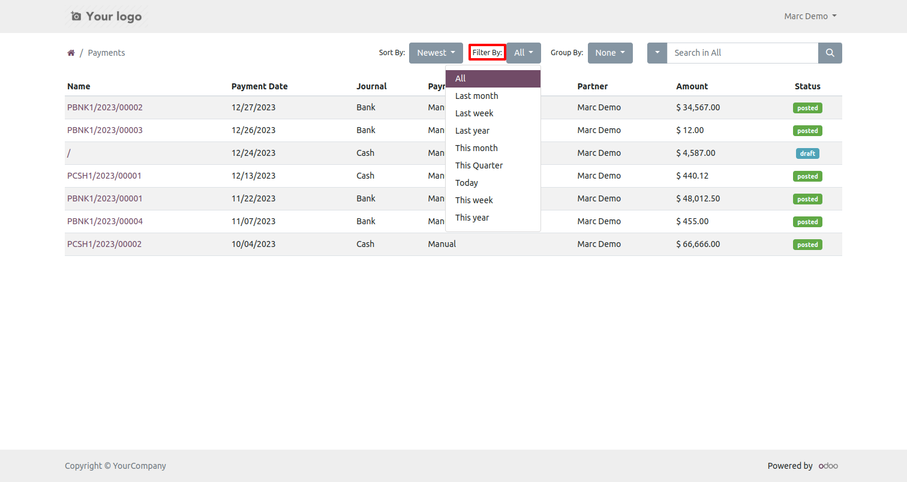
Task: Click the amount $ 4,587.00
Action: (696, 153)
